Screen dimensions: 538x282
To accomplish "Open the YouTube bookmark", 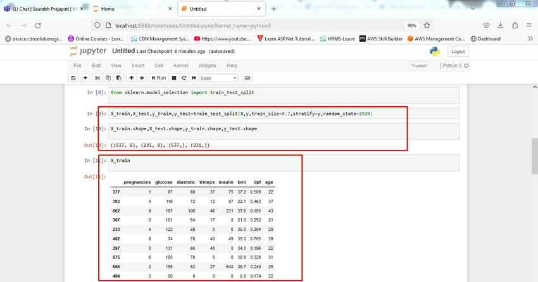I will [222, 39].
